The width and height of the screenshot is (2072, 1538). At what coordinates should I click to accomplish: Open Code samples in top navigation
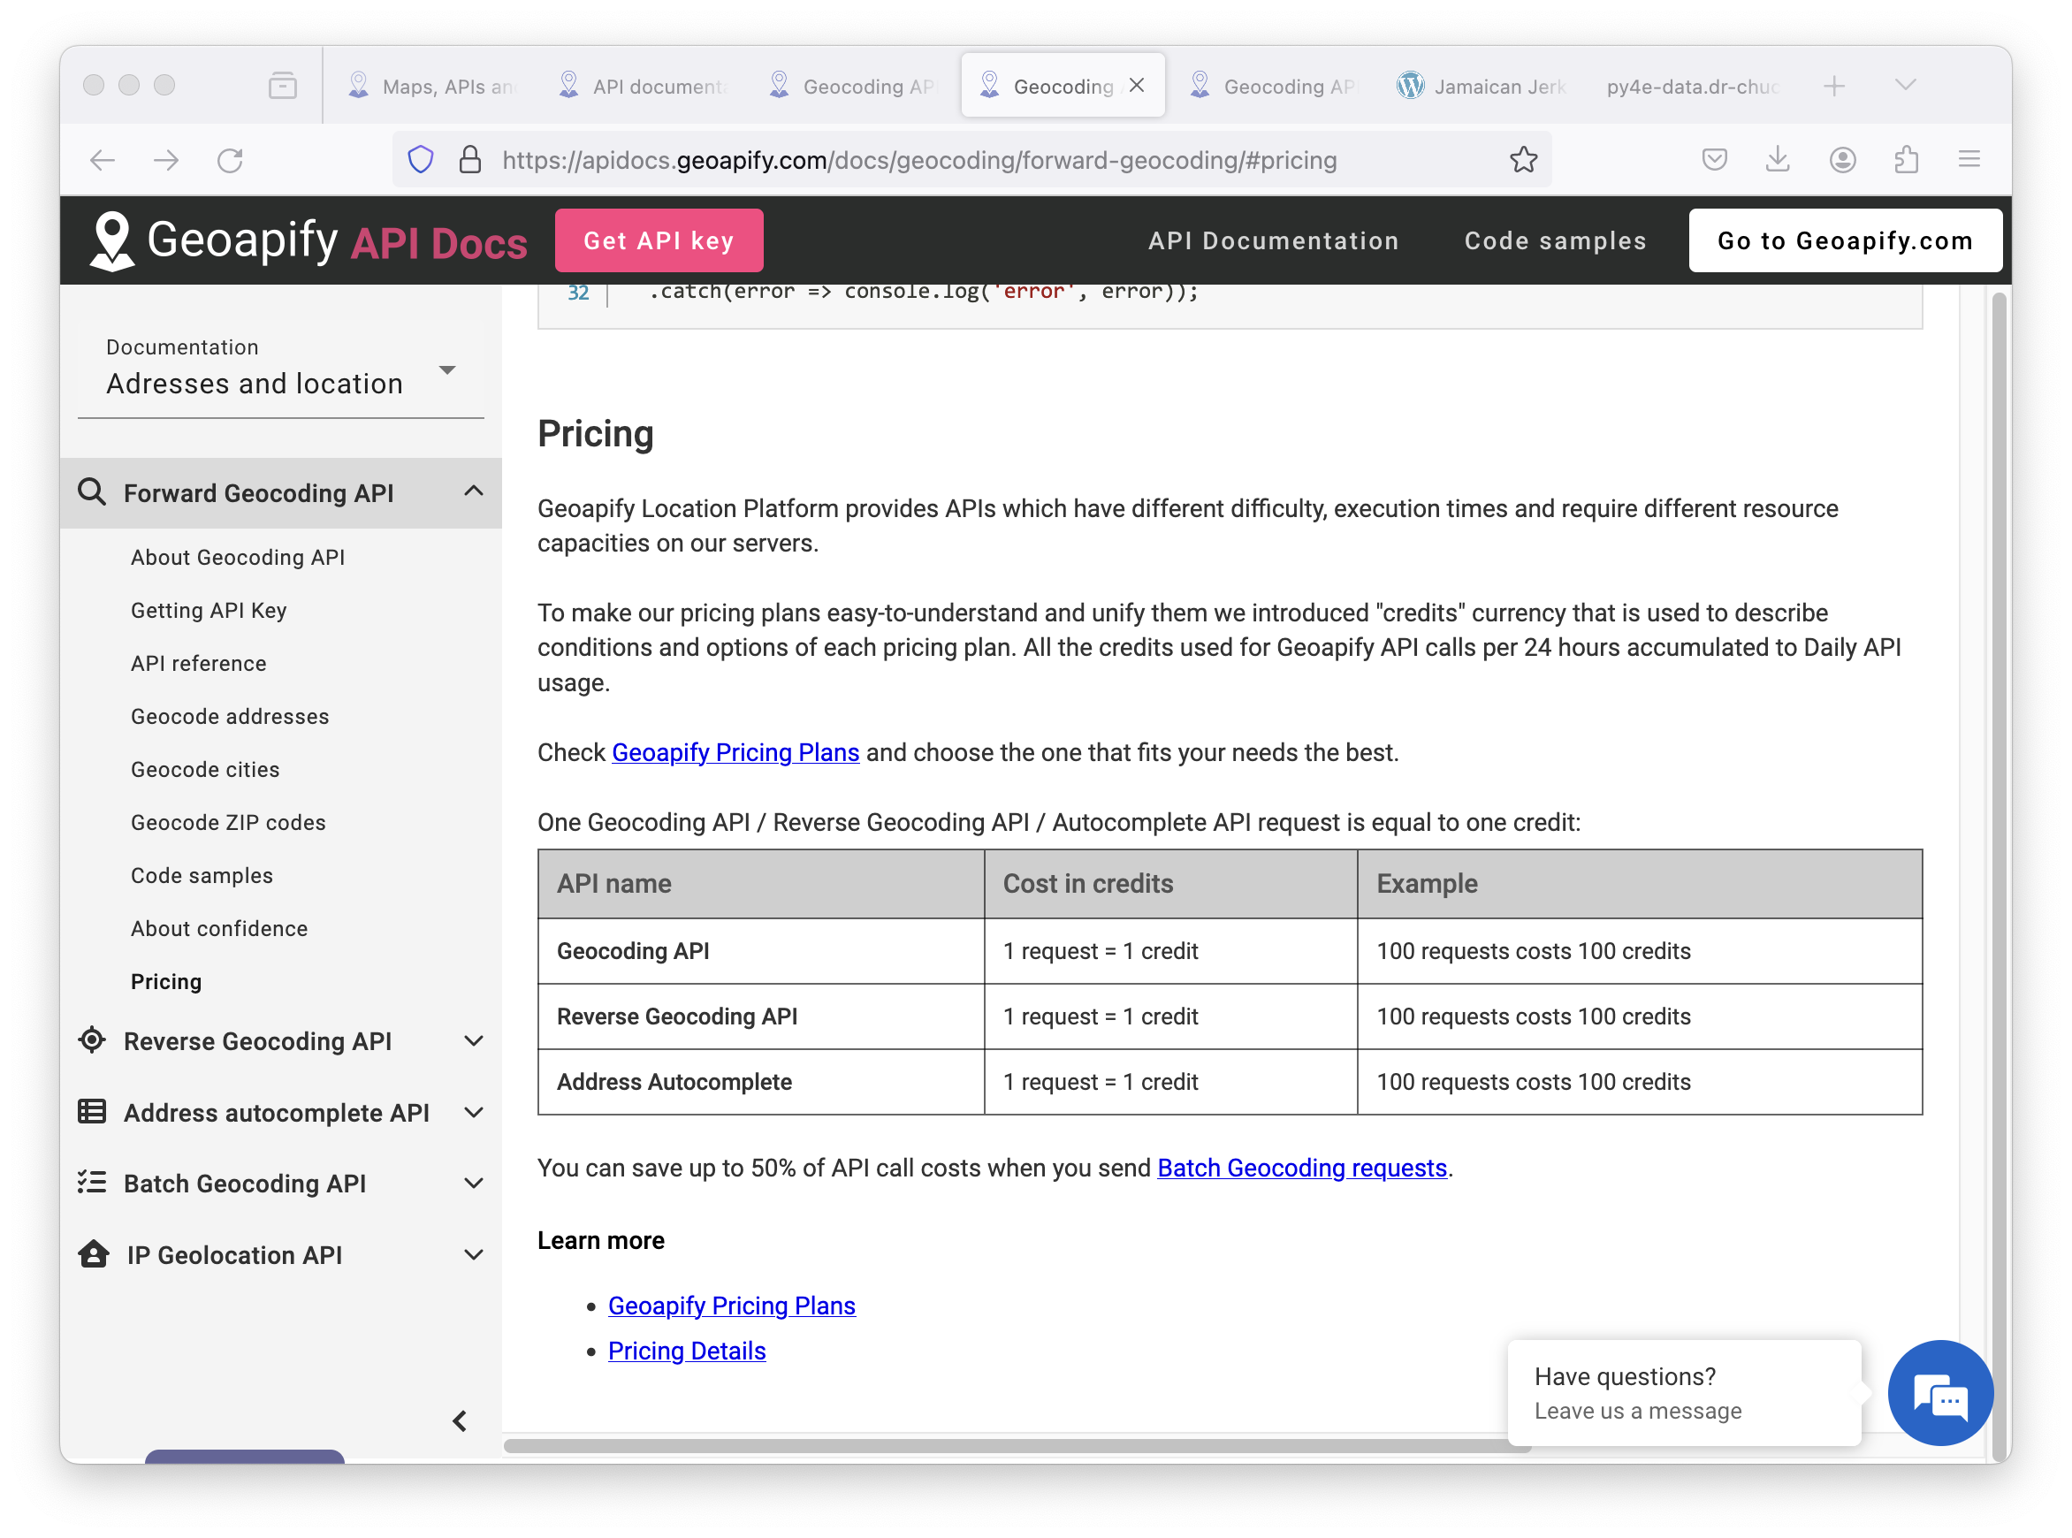[1556, 241]
